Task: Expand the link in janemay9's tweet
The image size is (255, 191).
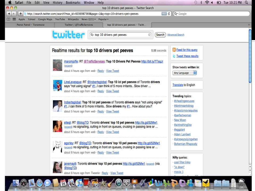Action: click(150, 164)
